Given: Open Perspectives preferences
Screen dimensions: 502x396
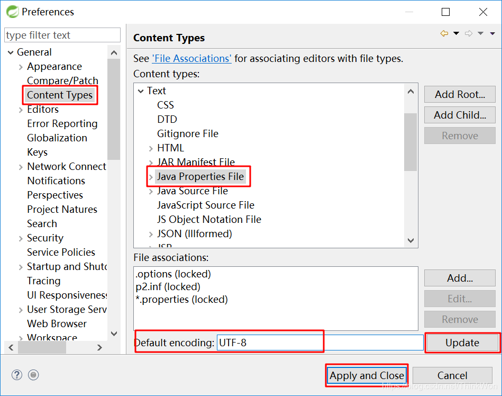Looking at the screenshot, I should pyautogui.click(x=54, y=195).
